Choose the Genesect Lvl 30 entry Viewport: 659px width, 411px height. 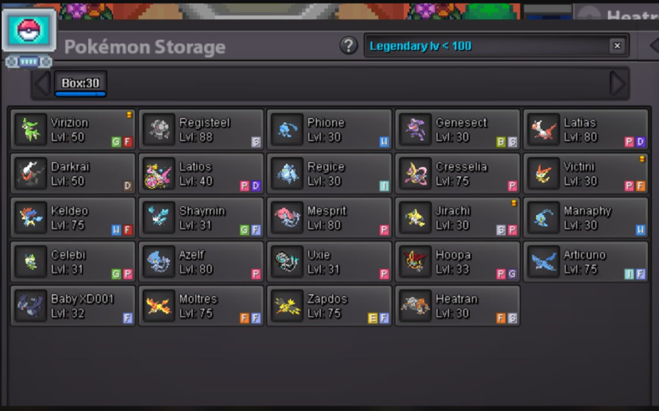point(458,130)
